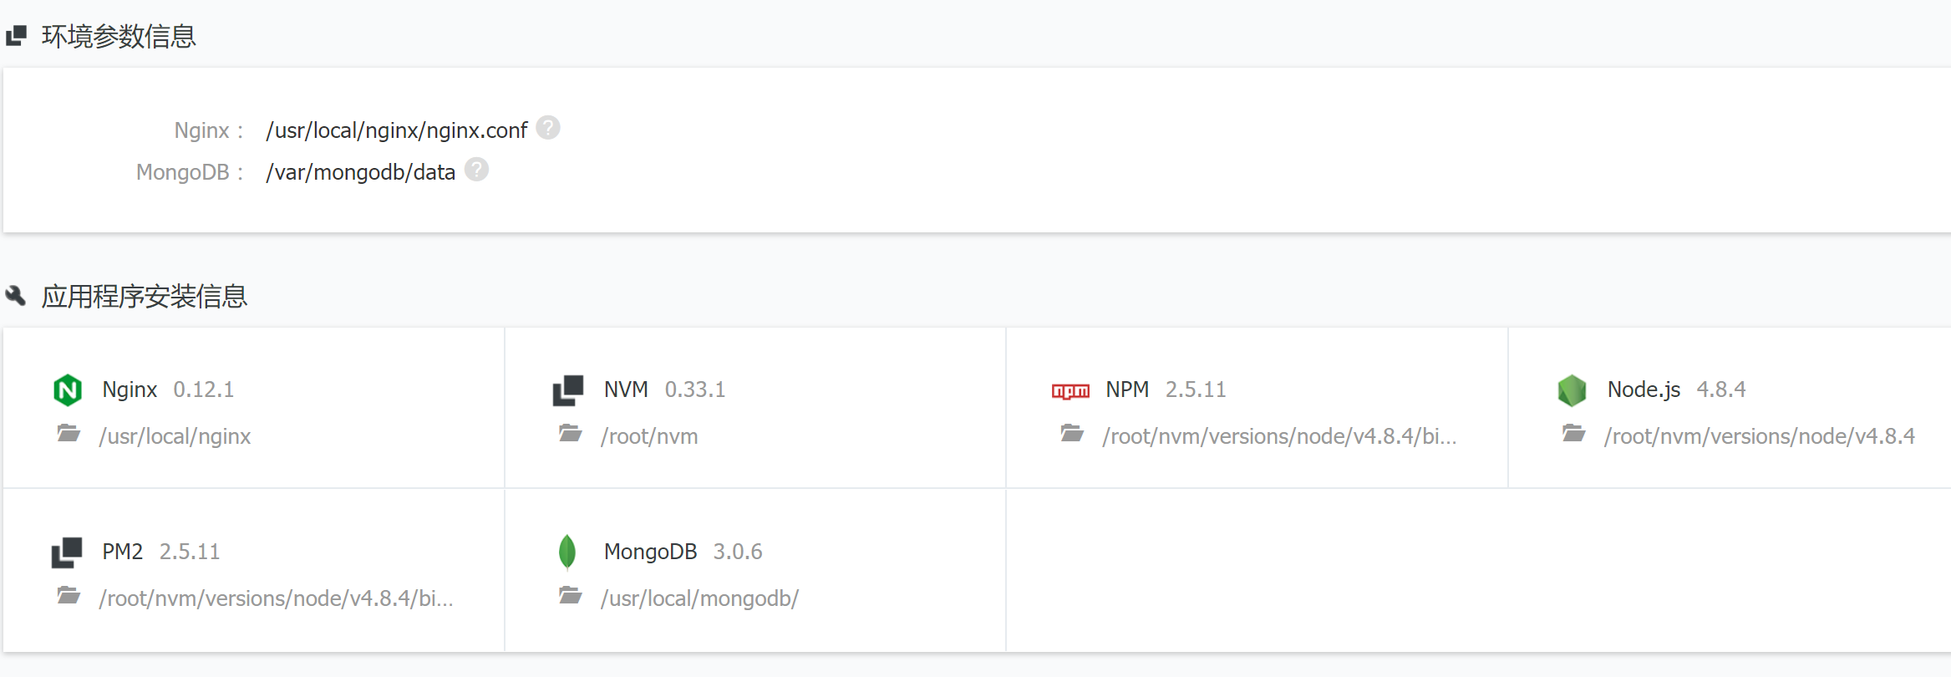
Task: Click the Node.js install path
Action: click(1759, 436)
